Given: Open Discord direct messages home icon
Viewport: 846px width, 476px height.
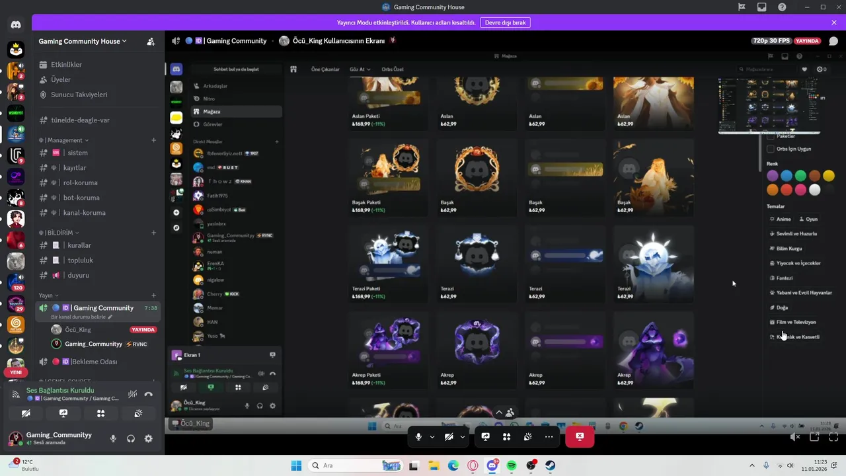Looking at the screenshot, I should point(16,24).
